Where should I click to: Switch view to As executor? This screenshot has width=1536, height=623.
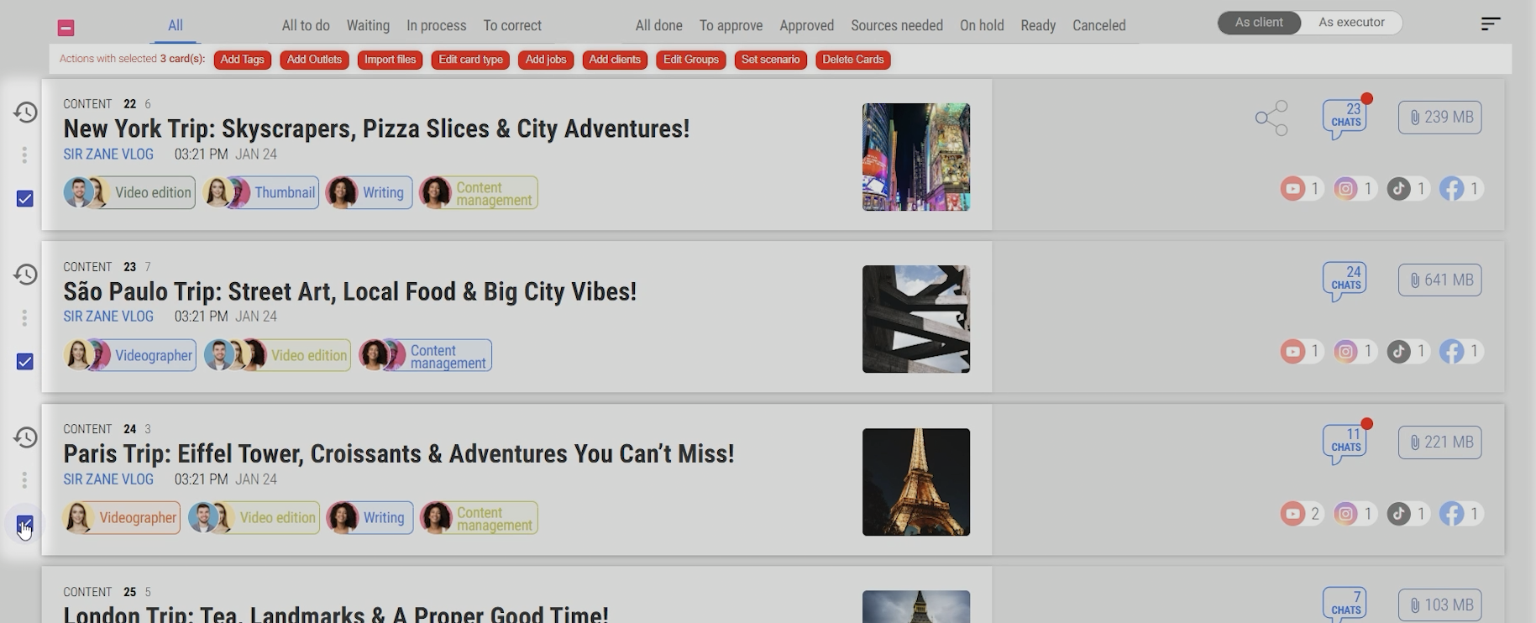[x=1350, y=23]
